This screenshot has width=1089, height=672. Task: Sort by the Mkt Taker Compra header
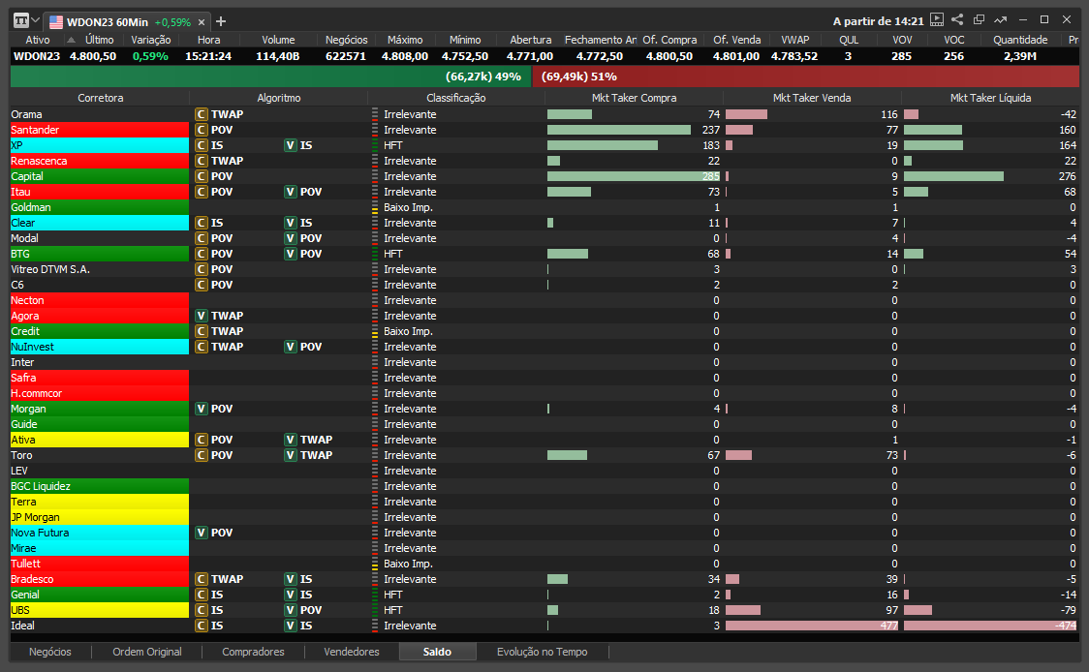[x=634, y=98]
